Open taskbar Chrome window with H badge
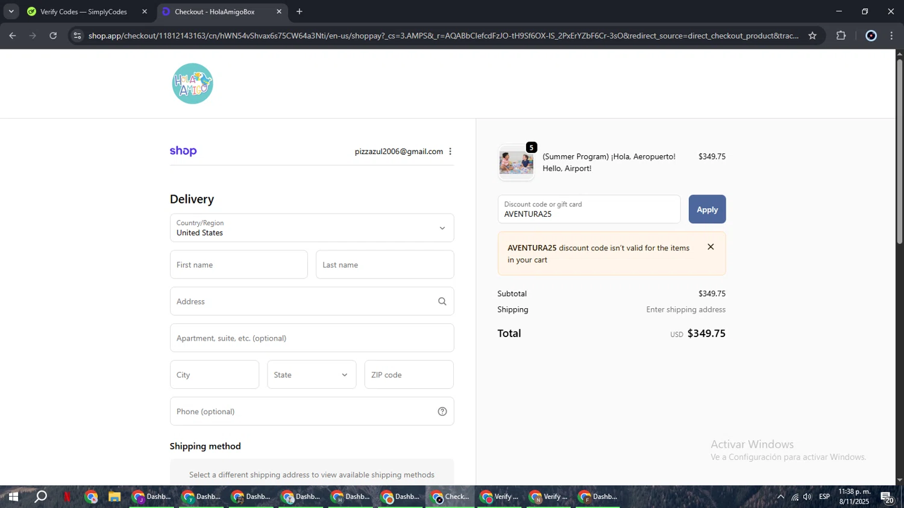The image size is (904, 508). pyautogui.click(x=351, y=497)
